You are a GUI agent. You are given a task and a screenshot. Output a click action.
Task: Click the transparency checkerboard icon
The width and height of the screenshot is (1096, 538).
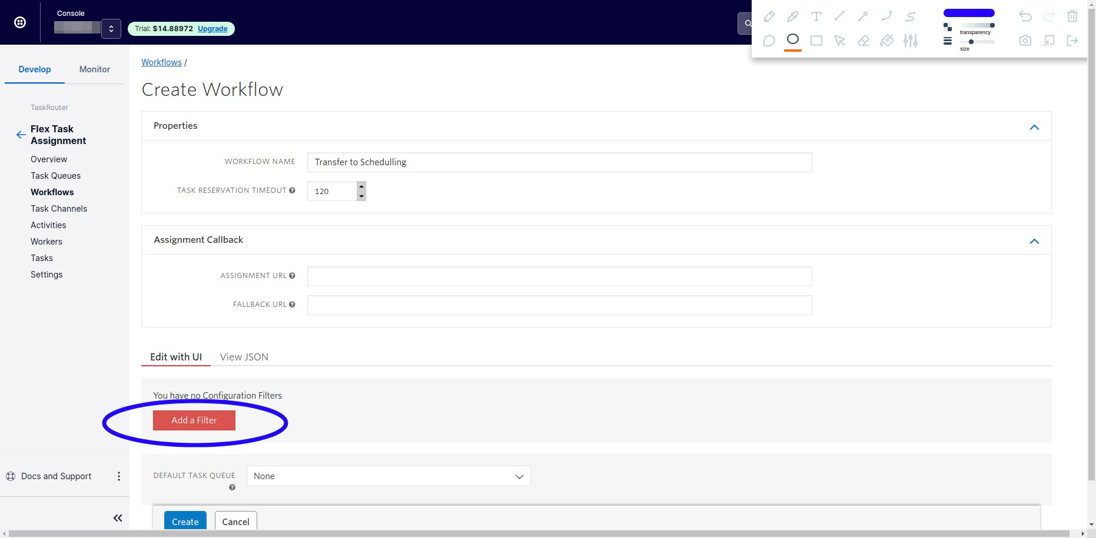click(x=948, y=27)
